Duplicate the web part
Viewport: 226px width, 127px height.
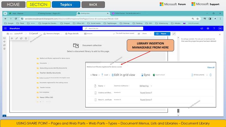pos(21,38)
